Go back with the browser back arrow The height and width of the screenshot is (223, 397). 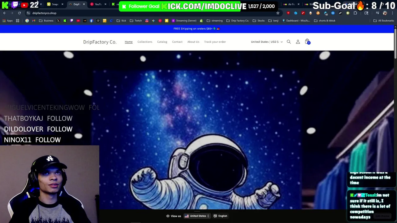[4, 13]
